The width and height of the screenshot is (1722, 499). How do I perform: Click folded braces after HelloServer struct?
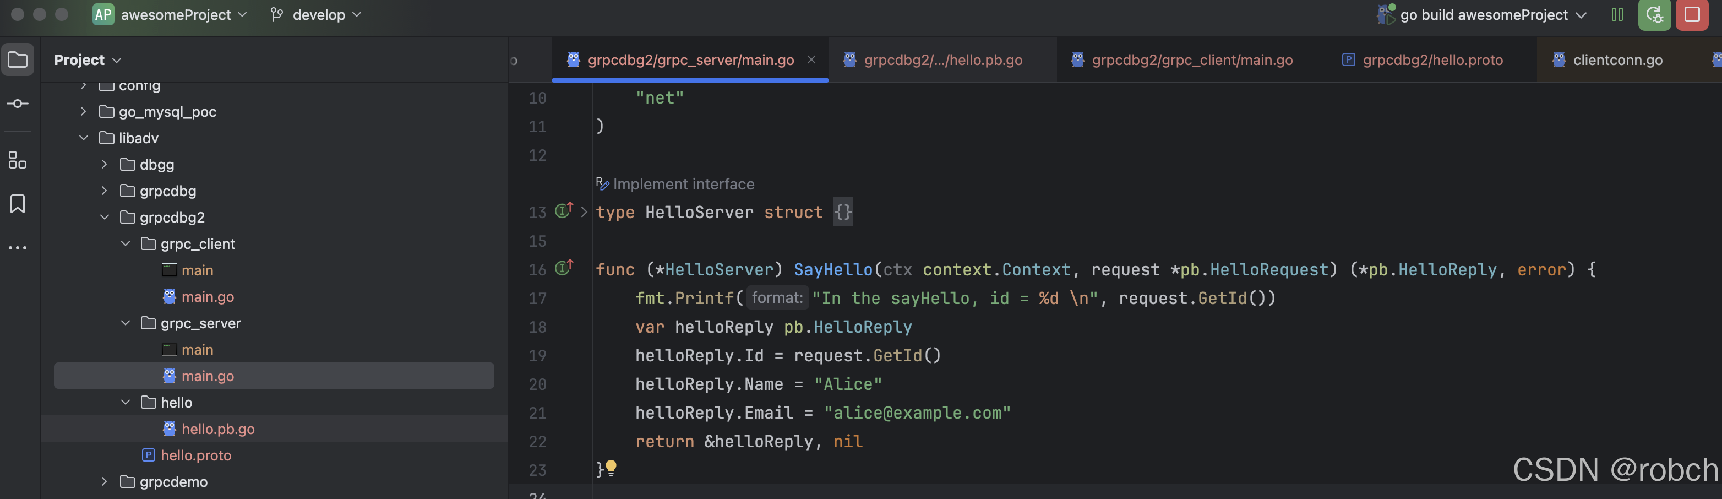tap(843, 212)
